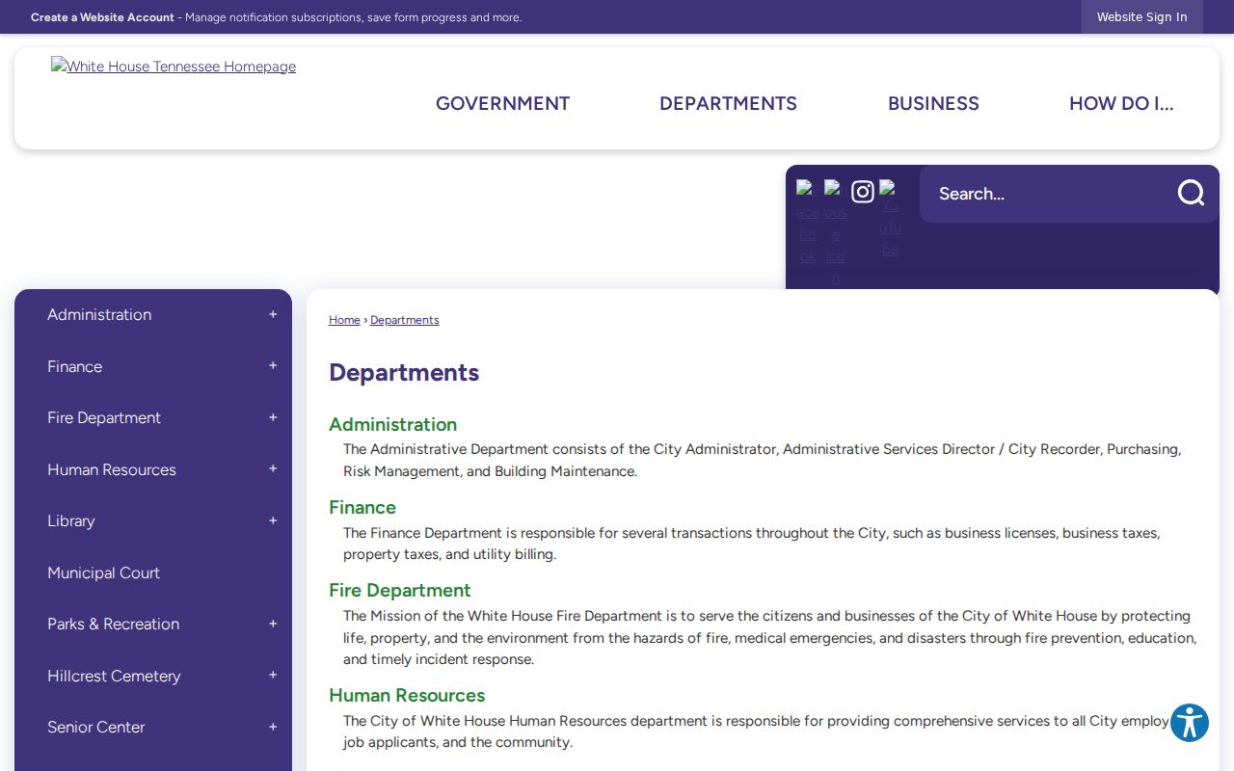Image resolution: width=1234 pixels, height=771 pixels.
Task: Select Senior Center in the sidebar
Action: point(95,727)
